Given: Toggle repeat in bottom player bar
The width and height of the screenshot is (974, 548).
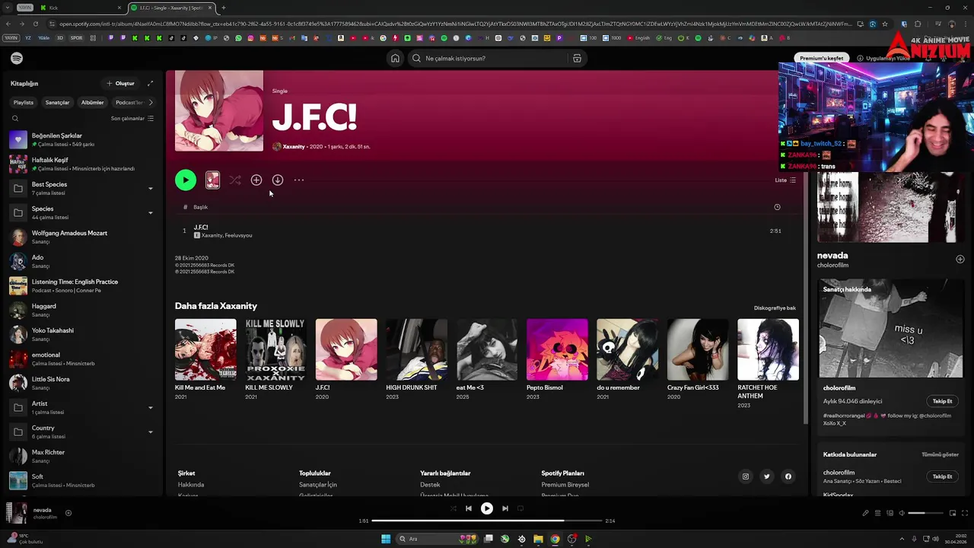Looking at the screenshot, I should [521, 508].
